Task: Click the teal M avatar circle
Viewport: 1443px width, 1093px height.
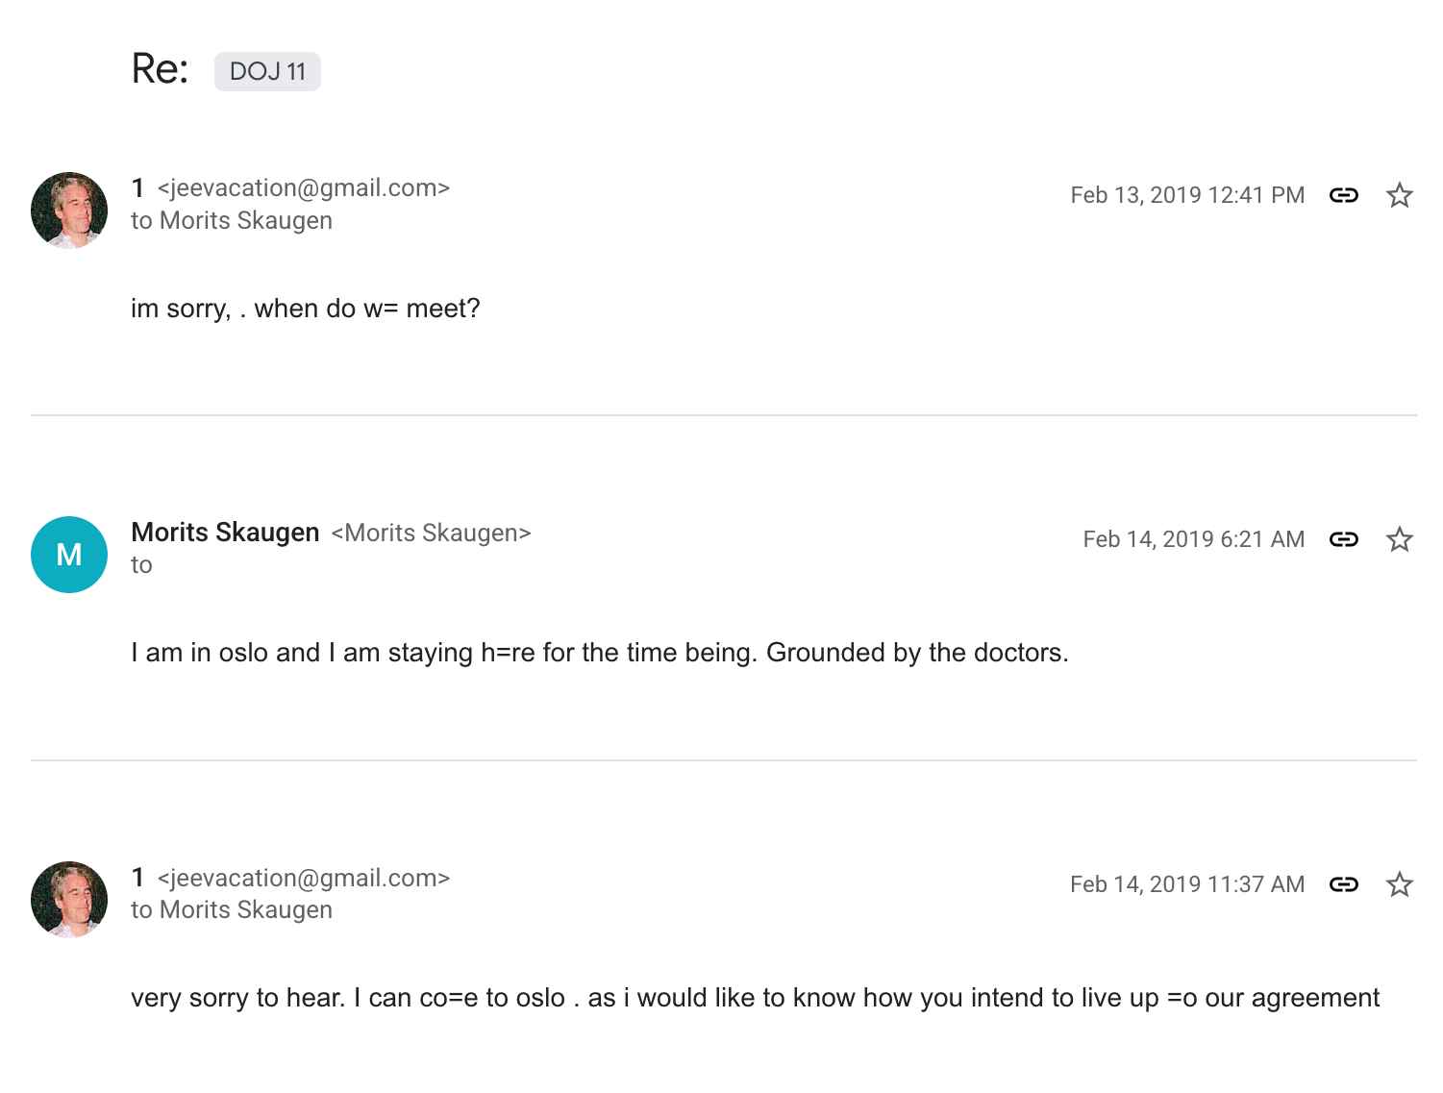Action: (69, 555)
